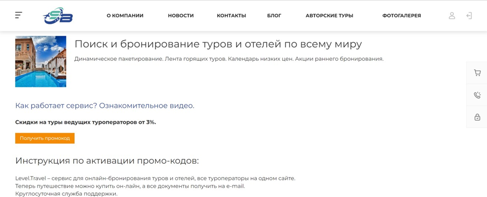Click the lock bag side icon
The height and width of the screenshot is (197, 487).
point(478,117)
